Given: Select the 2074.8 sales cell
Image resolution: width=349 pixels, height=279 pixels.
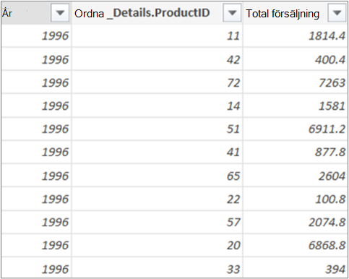Looking at the screenshot, I should [296, 222].
